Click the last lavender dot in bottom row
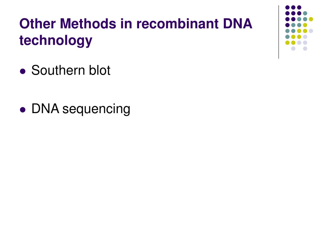The width and height of the screenshot is (320, 240). pos(305,48)
